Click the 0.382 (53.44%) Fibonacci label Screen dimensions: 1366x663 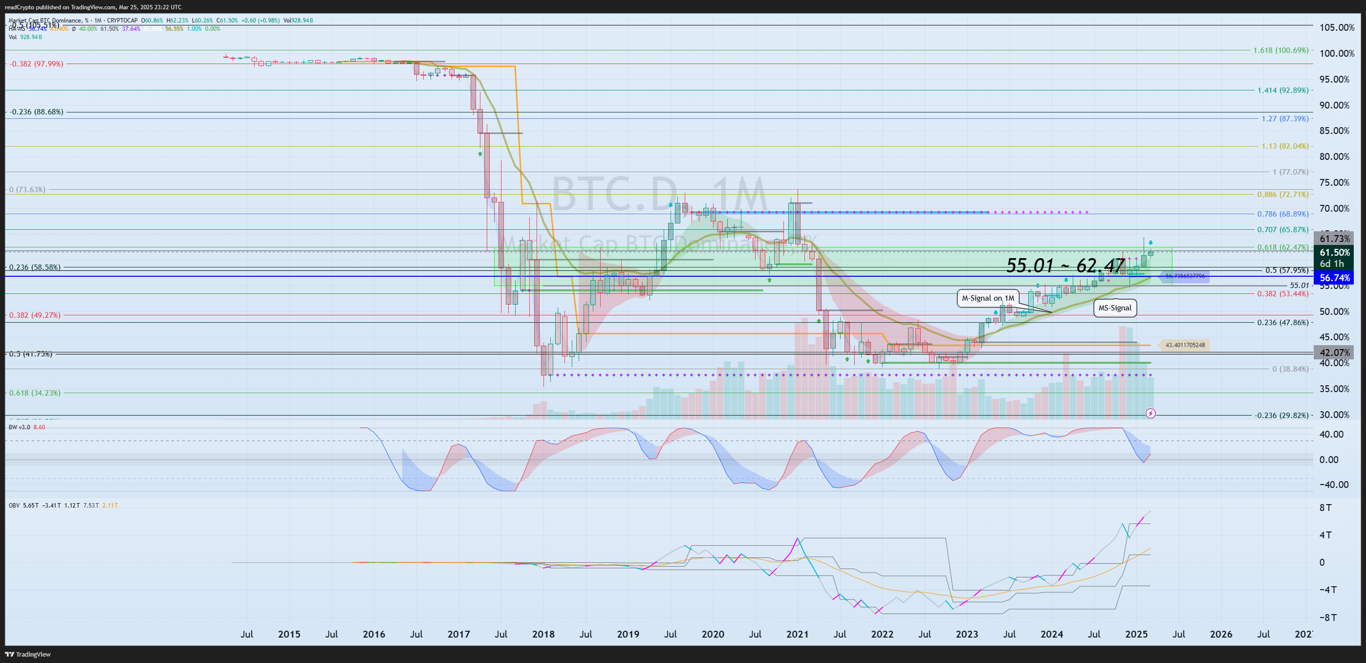pyautogui.click(x=1283, y=293)
